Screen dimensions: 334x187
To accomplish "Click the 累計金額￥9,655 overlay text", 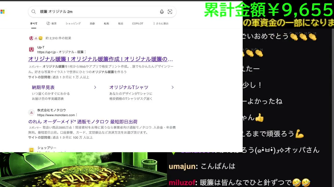I will [x=269, y=10].
